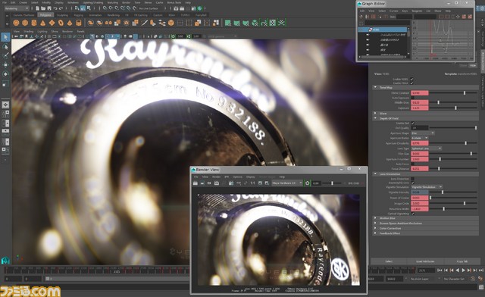Open the Tangents menu in Graph Editor
Viewport: 485px width, 297px height.
pos(417,11)
